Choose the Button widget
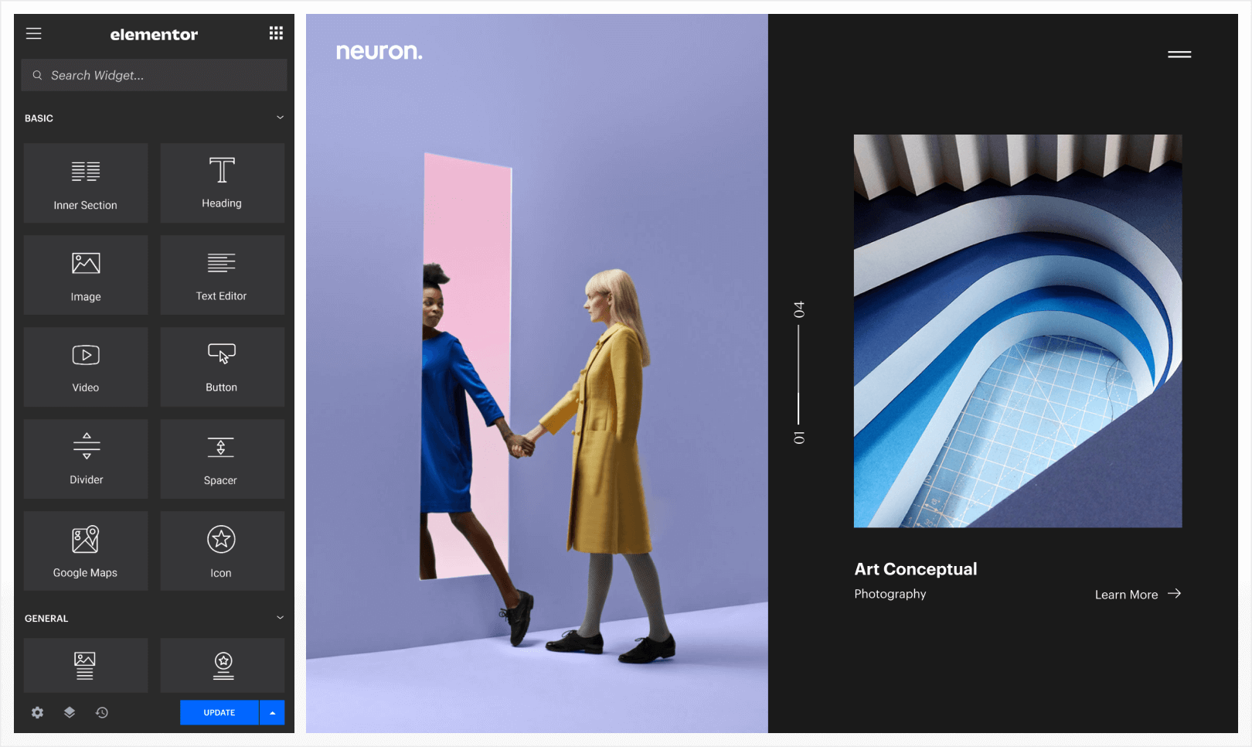1252x747 pixels. click(x=222, y=367)
